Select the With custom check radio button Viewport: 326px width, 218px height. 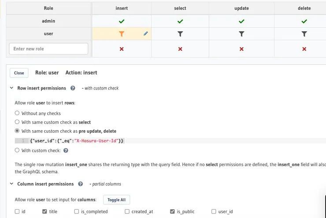(17, 150)
